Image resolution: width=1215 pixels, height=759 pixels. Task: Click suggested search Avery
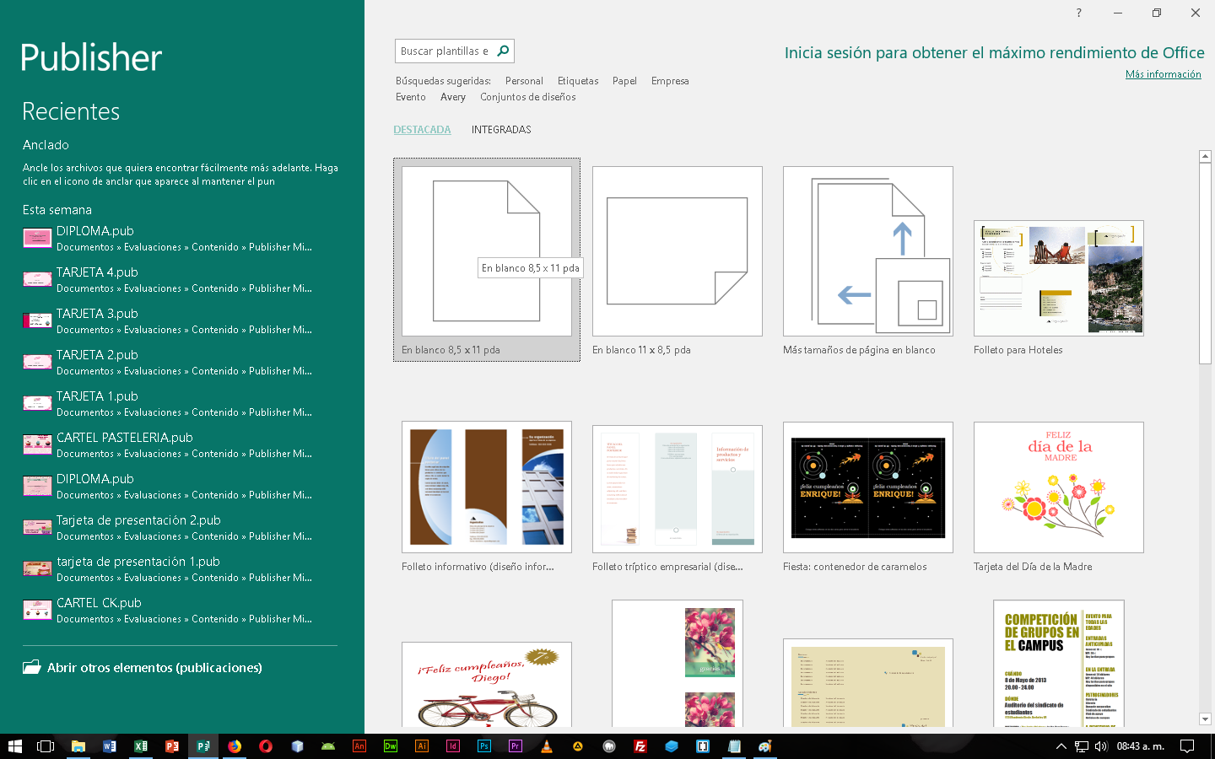pyautogui.click(x=453, y=97)
